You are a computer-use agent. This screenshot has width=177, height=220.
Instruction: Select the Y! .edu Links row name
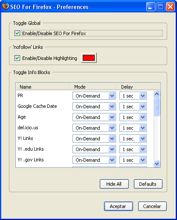[31, 149]
